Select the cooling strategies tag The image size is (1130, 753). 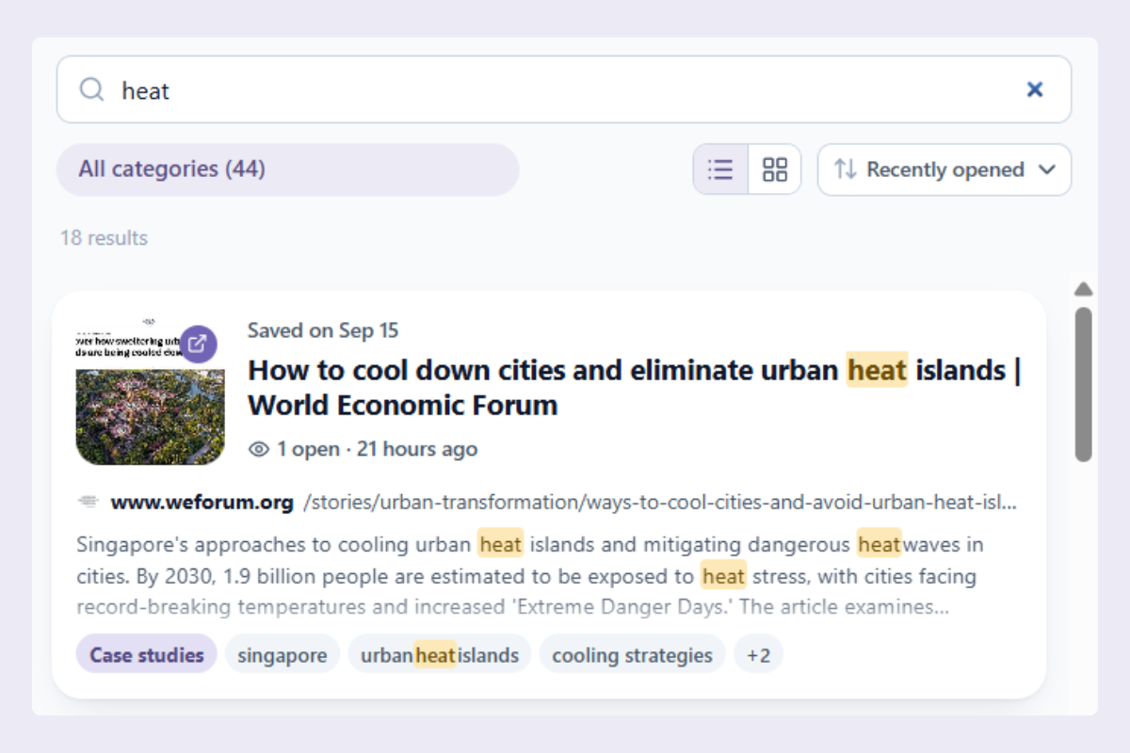(633, 655)
